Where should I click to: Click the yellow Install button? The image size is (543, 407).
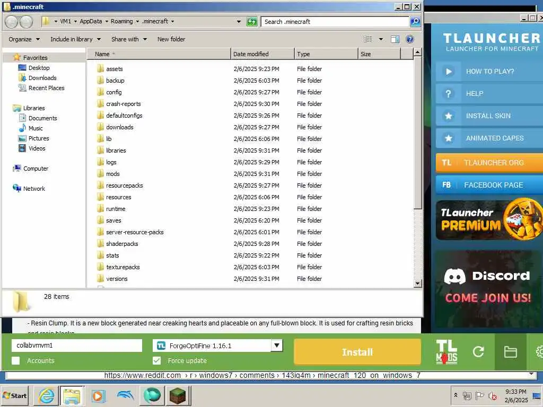357,352
